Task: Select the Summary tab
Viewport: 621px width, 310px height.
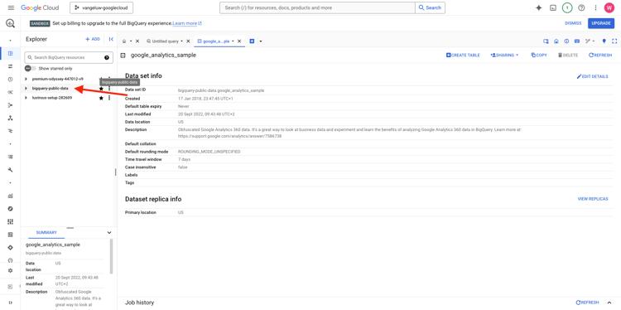Action: pos(46,233)
